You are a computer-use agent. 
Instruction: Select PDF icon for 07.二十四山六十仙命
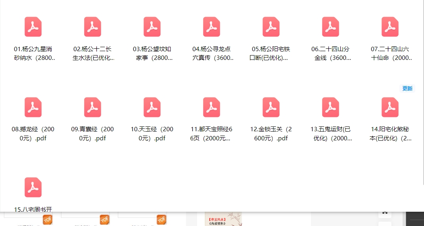390,27
